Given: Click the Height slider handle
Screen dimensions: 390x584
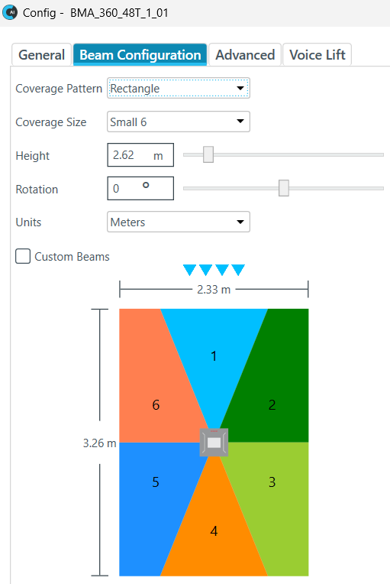Looking at the screenshot, I should click(x=208, y=154).
